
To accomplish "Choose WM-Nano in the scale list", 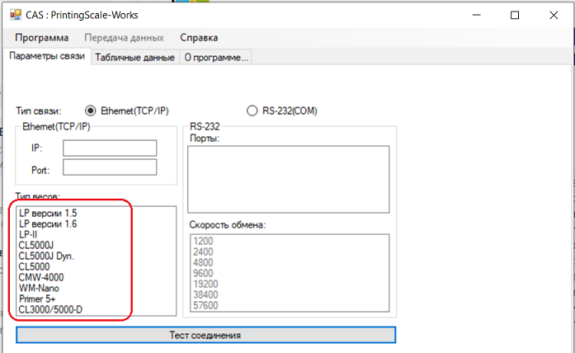I will click(x=39, y=288).
